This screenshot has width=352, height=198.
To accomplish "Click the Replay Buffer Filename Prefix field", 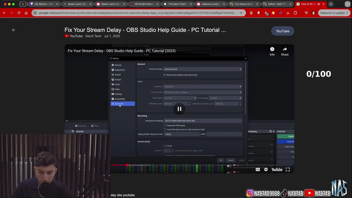I will (182, 134).
